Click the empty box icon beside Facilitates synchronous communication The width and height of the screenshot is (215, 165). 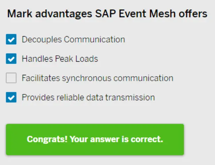[x=11, y=78]
